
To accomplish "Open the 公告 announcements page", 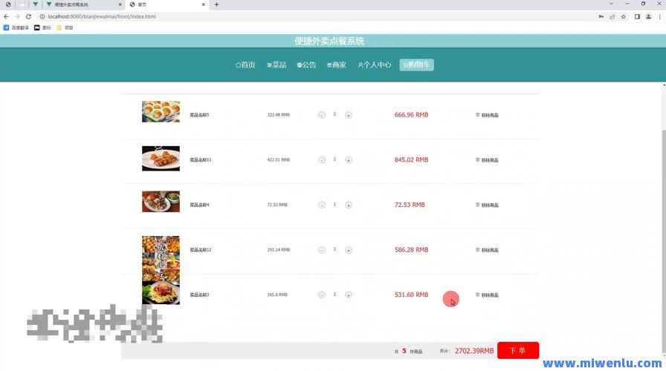I will click(x=307, y=65).
